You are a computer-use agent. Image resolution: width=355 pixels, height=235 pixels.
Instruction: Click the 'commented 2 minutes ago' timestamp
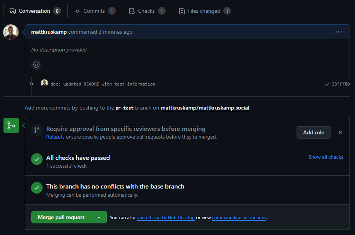(x=101, y=32)
